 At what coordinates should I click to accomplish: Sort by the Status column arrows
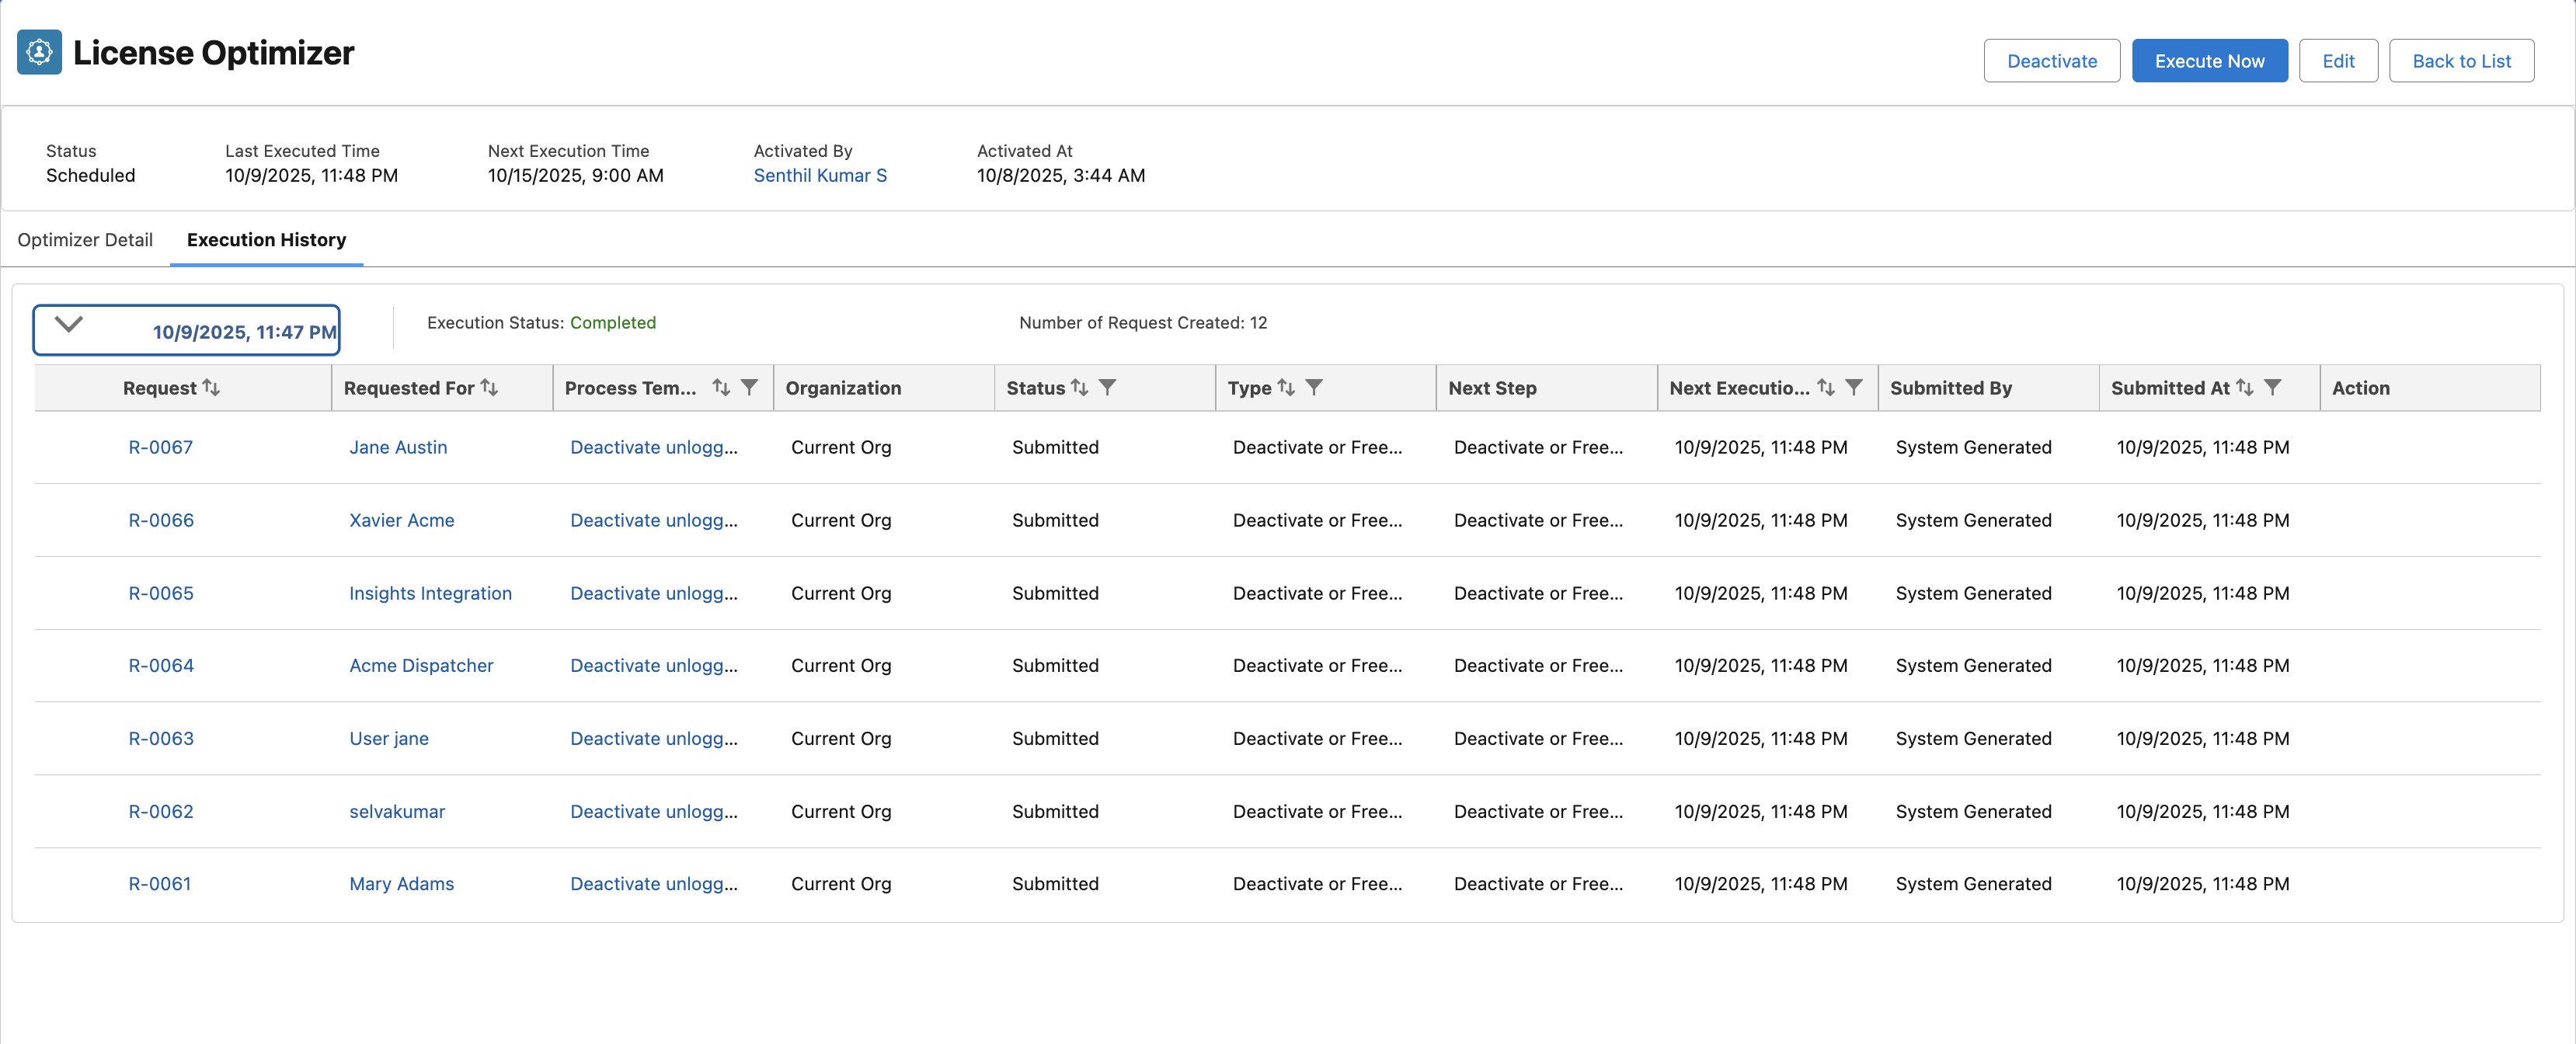tap(1079, 387)
